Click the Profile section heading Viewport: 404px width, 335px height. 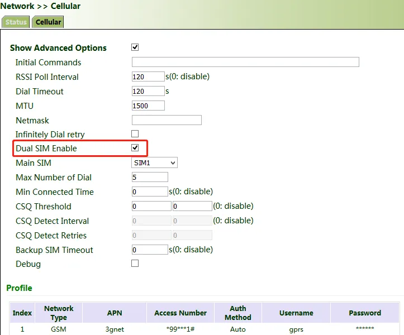pos(20,288)
